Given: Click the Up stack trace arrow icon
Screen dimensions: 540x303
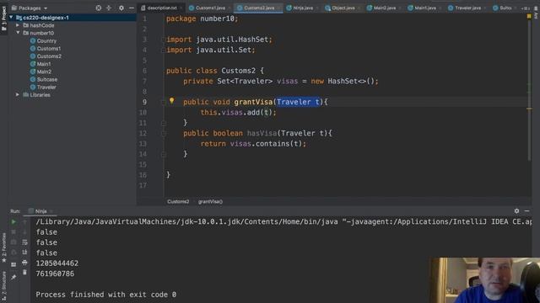Looking at the screenshot, I should [24, 222].
